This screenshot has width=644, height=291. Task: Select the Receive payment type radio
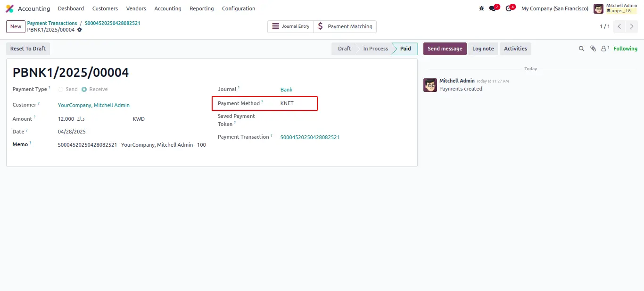(x=84, y=89)
